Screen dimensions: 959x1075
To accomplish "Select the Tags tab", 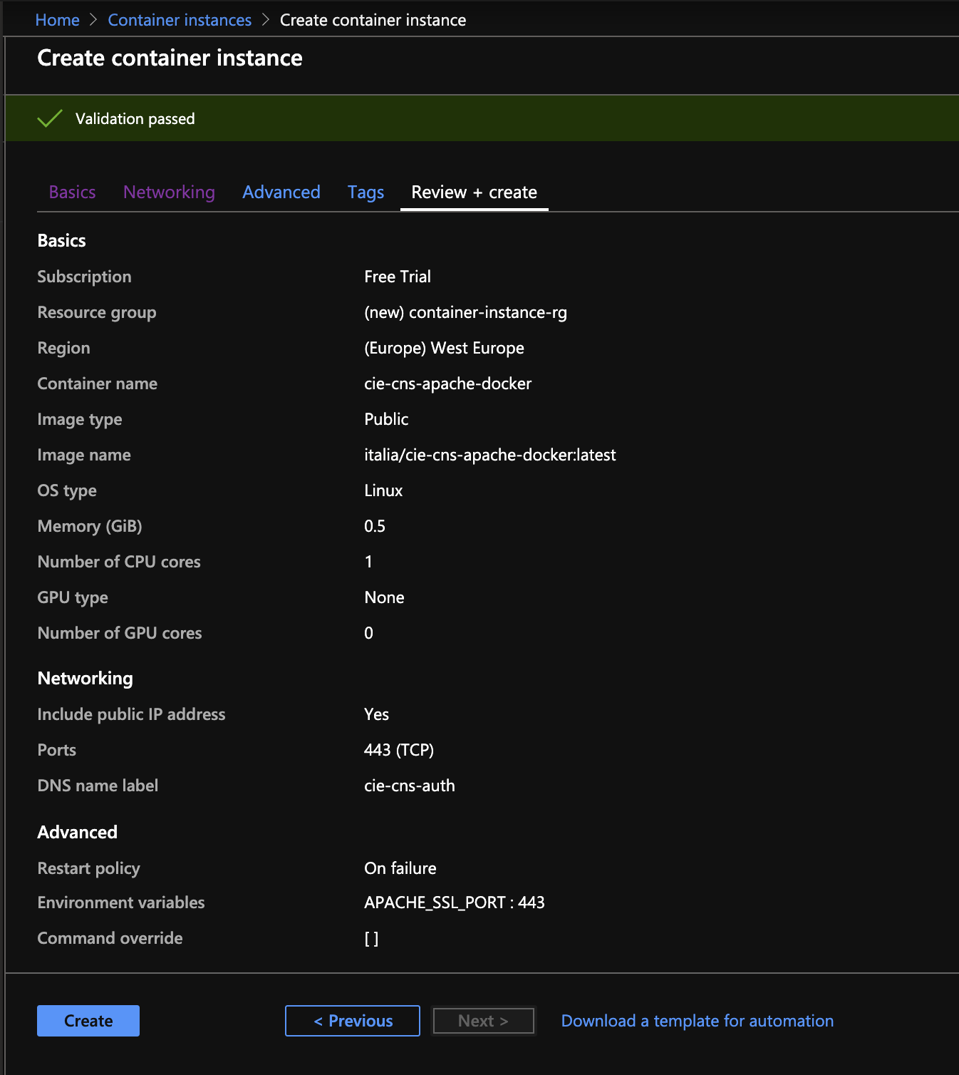I will pyautogui.click(x=366, y=192).
